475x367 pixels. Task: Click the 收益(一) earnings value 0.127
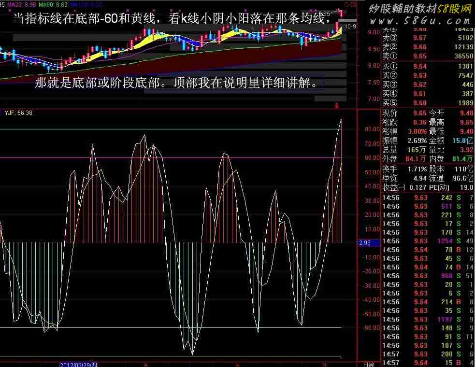pos(418,187)
